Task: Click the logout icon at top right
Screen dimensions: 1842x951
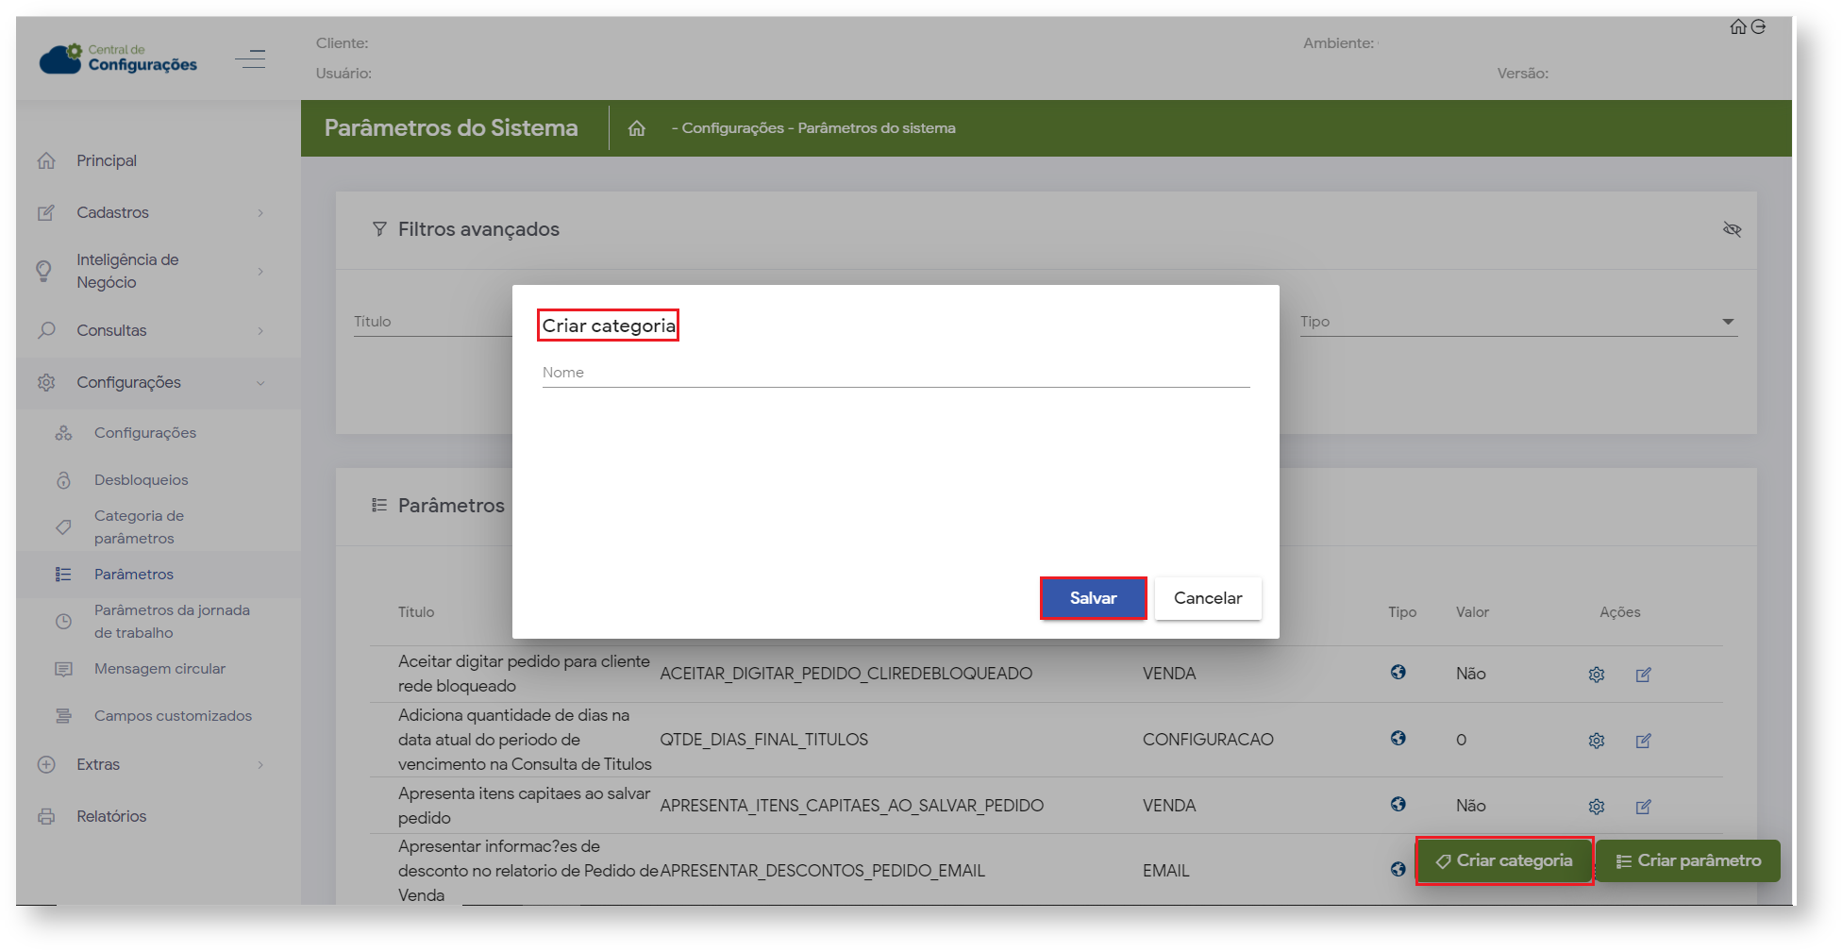Action: 1758,27
